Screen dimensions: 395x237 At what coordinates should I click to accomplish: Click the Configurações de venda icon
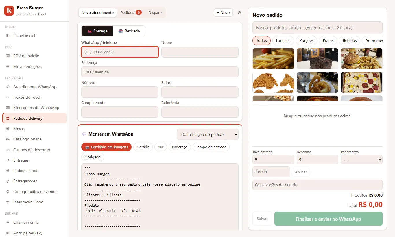(8, 192)
